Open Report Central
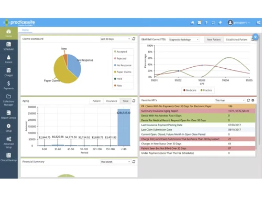The width and height of the screenshot is (262, 197). (9, 115)
